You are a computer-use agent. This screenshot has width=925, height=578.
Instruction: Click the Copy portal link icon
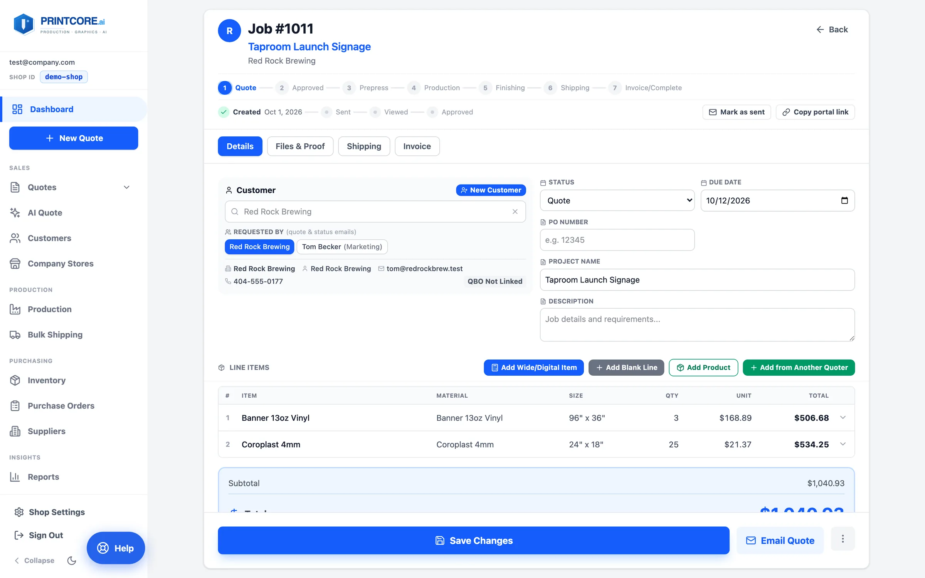tap(786, 112)
